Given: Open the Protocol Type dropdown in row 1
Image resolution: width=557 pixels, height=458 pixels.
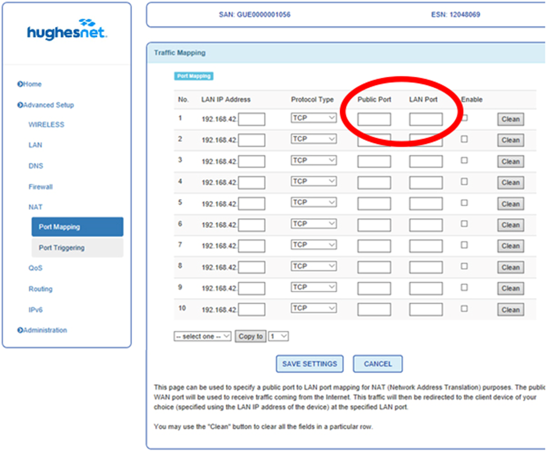Looking at the screenshot, I should click(314, 117).
